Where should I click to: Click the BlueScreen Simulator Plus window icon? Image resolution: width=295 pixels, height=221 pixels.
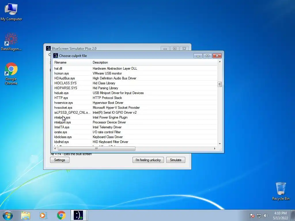[x=48, y=48]
